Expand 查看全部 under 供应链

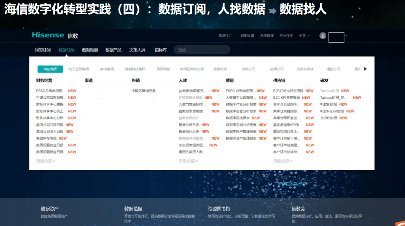(x=283, y=161)
